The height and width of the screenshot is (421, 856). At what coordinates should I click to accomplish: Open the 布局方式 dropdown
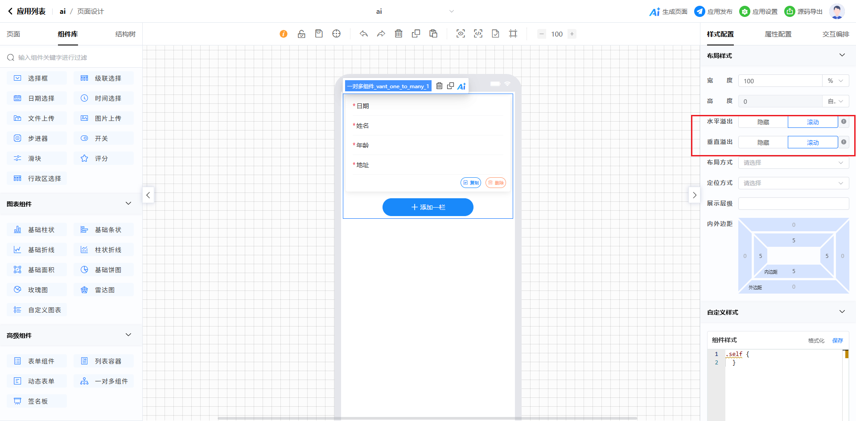pos(793,163)
